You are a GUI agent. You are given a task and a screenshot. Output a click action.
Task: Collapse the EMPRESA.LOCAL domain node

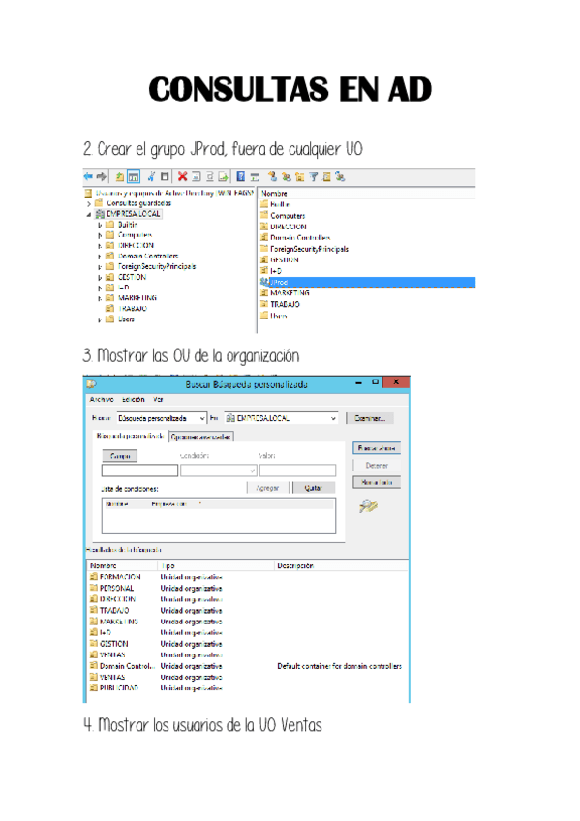(x=88, y=214)
